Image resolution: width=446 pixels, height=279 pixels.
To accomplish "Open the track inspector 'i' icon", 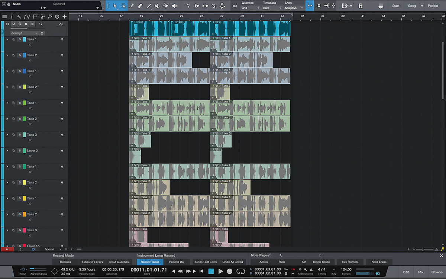I will pos(12,16).
